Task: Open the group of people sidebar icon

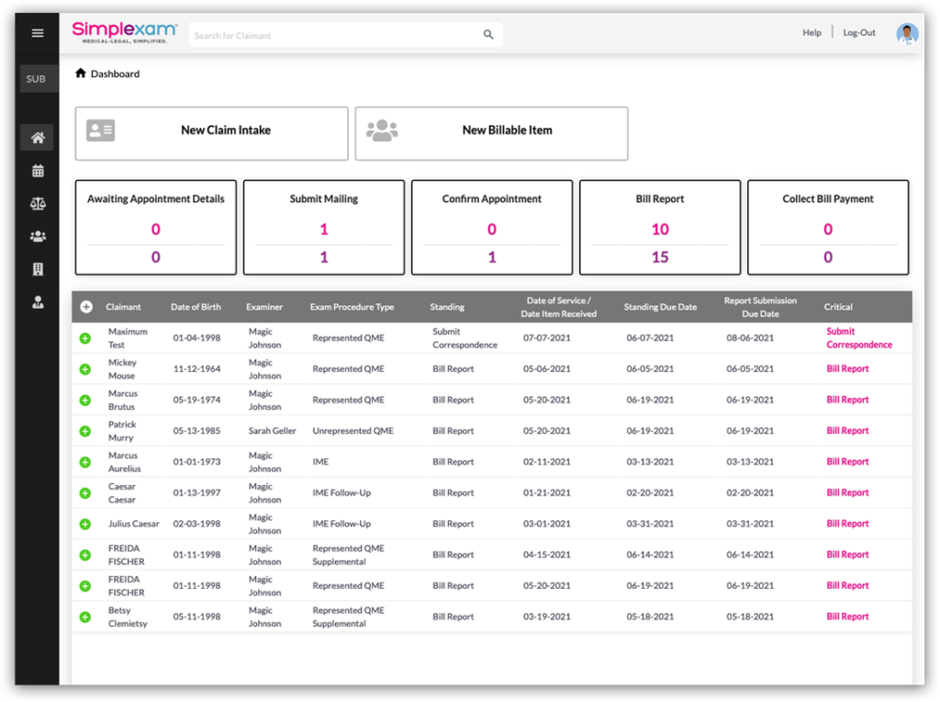Action: 38,236
